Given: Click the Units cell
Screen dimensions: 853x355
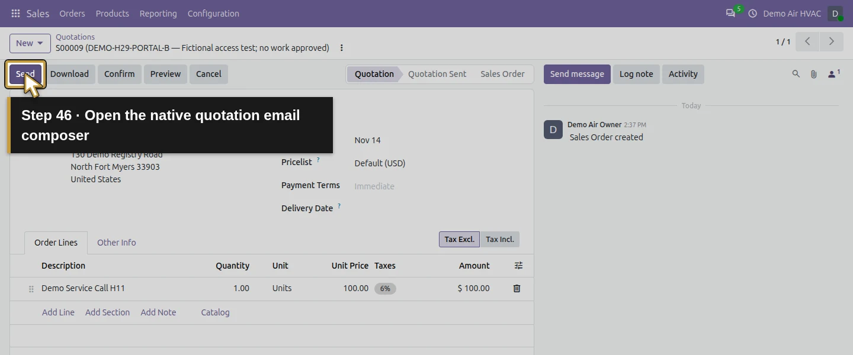Looking at the screenshot, I should (282, 288).
